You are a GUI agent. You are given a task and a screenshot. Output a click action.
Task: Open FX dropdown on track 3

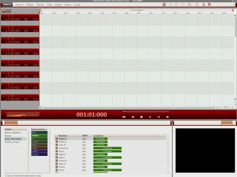pos(36,42)
